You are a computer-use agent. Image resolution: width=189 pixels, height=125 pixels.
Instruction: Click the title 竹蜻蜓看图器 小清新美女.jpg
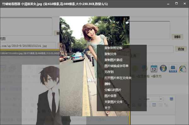point(22,4)
